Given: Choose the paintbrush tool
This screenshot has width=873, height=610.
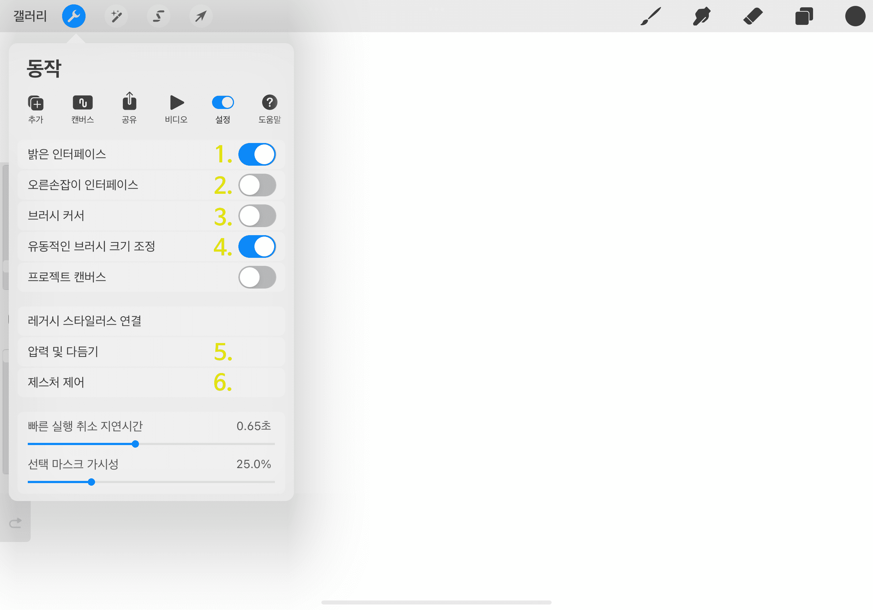Looking at the screenshot, I should click(651, 16).
